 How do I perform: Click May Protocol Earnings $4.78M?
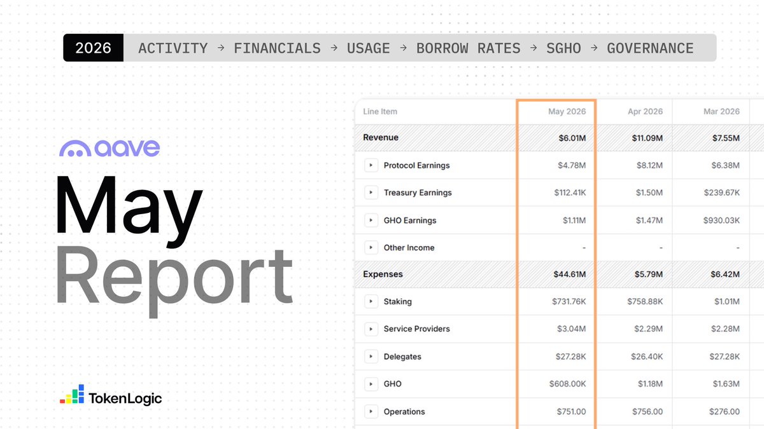(x=571, y=165)
